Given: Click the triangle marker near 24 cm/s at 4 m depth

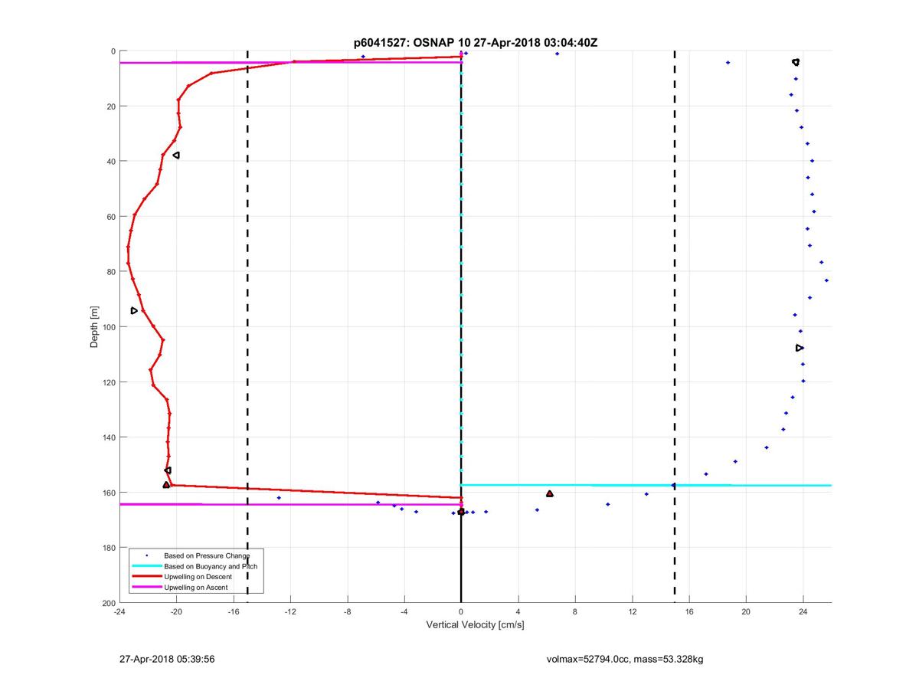Looking at the screenshot, I should (796, 62).
